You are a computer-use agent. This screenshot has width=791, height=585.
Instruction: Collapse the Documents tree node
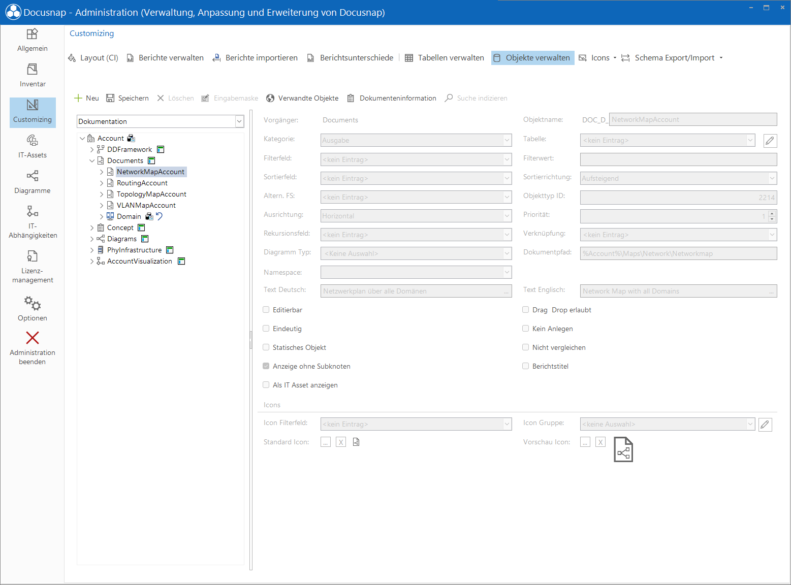pos(92,160)
